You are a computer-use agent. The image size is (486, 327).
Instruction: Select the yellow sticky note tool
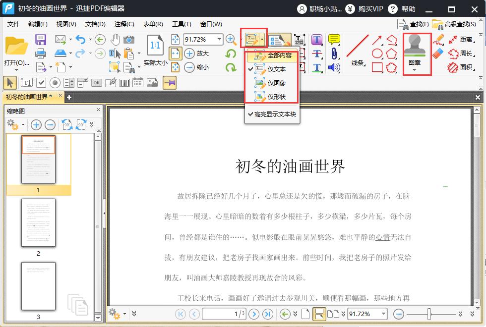pyautogui.click(x=334, y=39)
